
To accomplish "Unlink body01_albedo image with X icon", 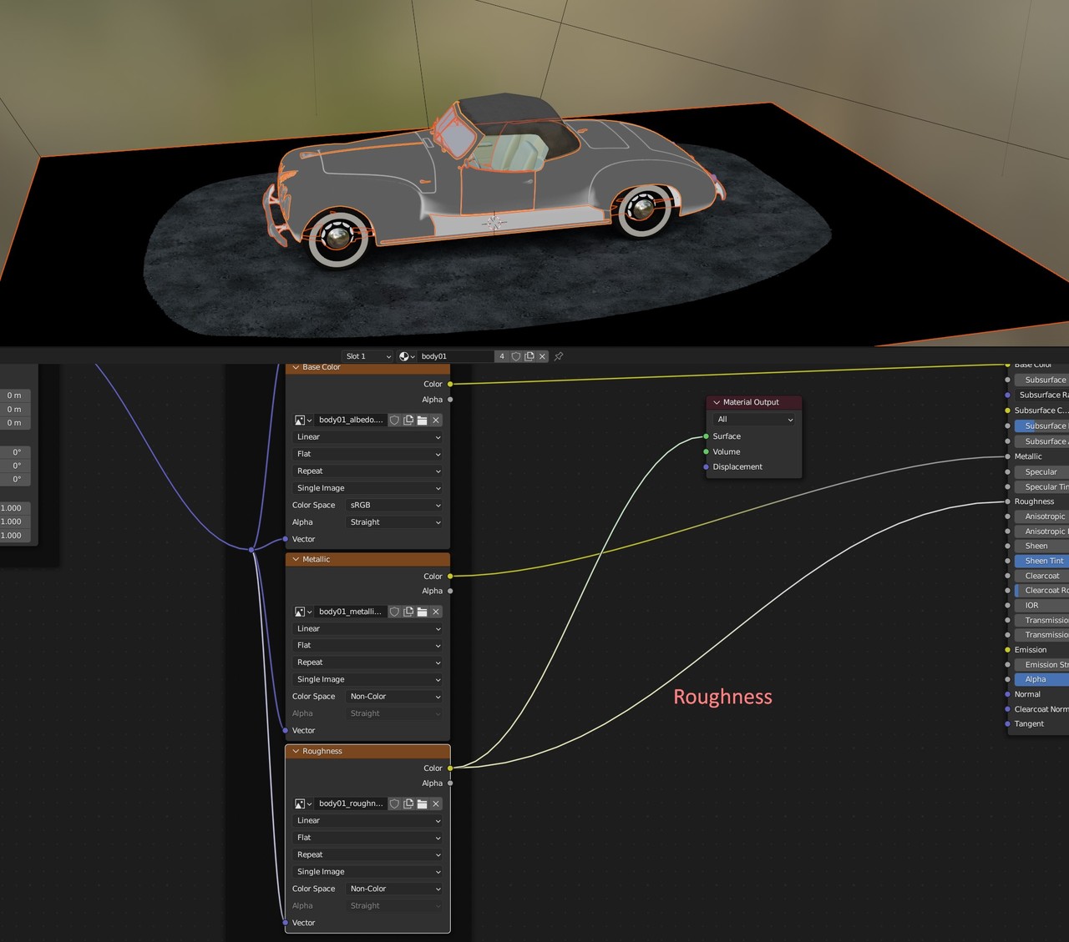I will pos(436,421).
